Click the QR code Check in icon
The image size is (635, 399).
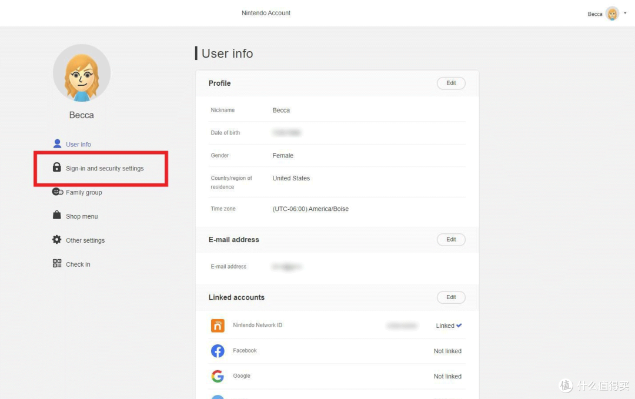click(x=57, y=263)
